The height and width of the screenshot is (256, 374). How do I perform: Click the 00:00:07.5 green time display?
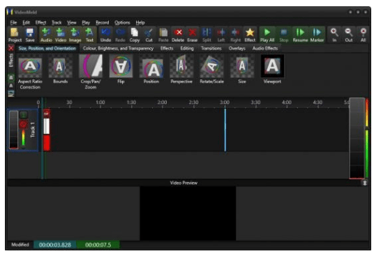[x=98, y=245]
